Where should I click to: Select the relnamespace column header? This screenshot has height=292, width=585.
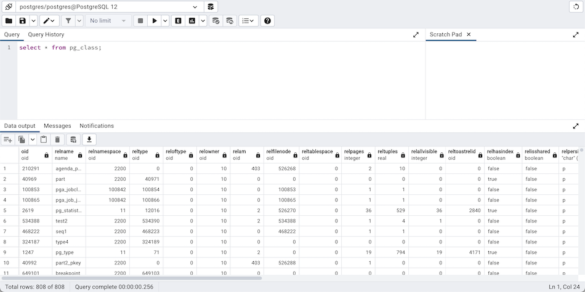point(108,154)
